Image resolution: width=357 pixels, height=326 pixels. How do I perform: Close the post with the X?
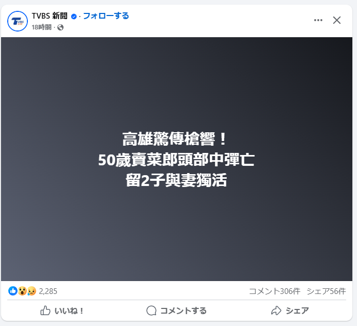[x=337, y=20]
